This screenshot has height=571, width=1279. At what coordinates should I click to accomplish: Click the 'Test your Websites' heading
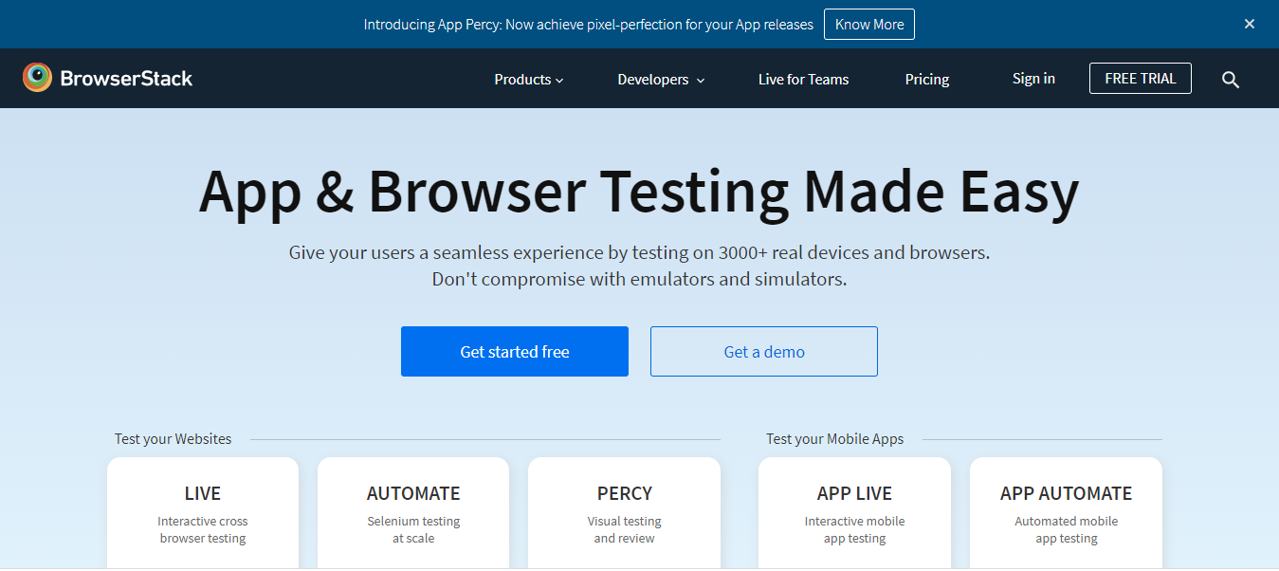click(174, 439)
